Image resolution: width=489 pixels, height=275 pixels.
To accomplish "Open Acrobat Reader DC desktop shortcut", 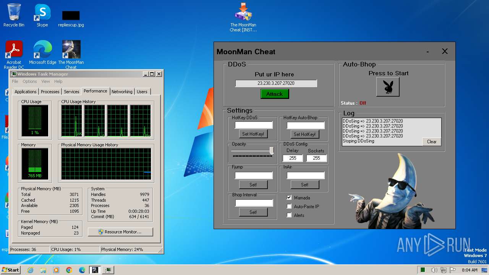I will (x=14, y=55).
